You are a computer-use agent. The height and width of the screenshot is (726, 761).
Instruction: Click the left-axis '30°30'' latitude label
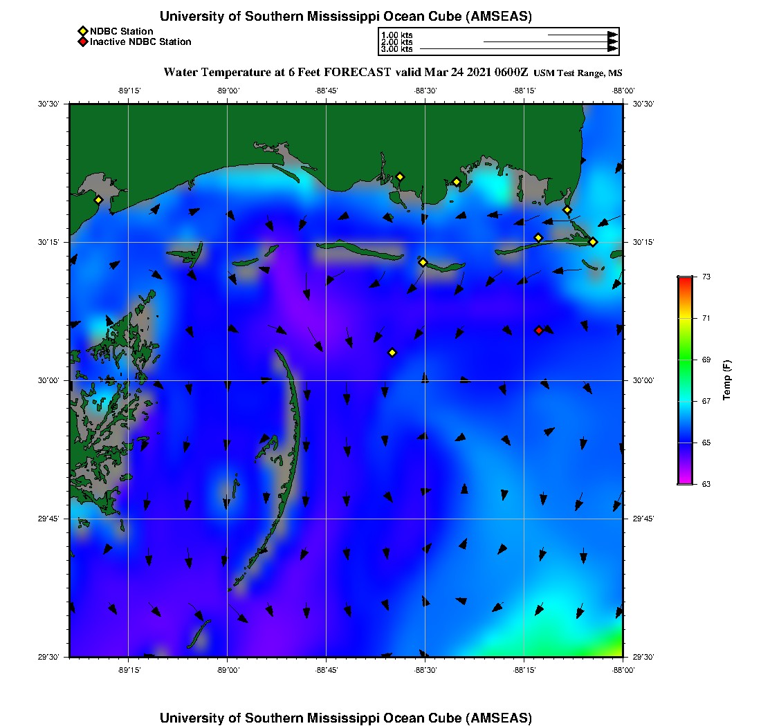click(48, 104)
